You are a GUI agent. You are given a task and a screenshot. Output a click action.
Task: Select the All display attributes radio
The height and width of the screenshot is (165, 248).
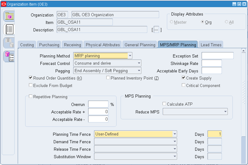227,22
